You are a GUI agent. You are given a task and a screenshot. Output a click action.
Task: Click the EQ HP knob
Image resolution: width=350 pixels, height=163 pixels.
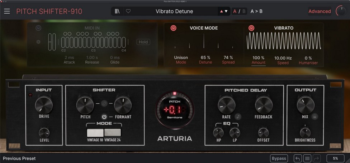pyautogui.click(x=218, y=133)
